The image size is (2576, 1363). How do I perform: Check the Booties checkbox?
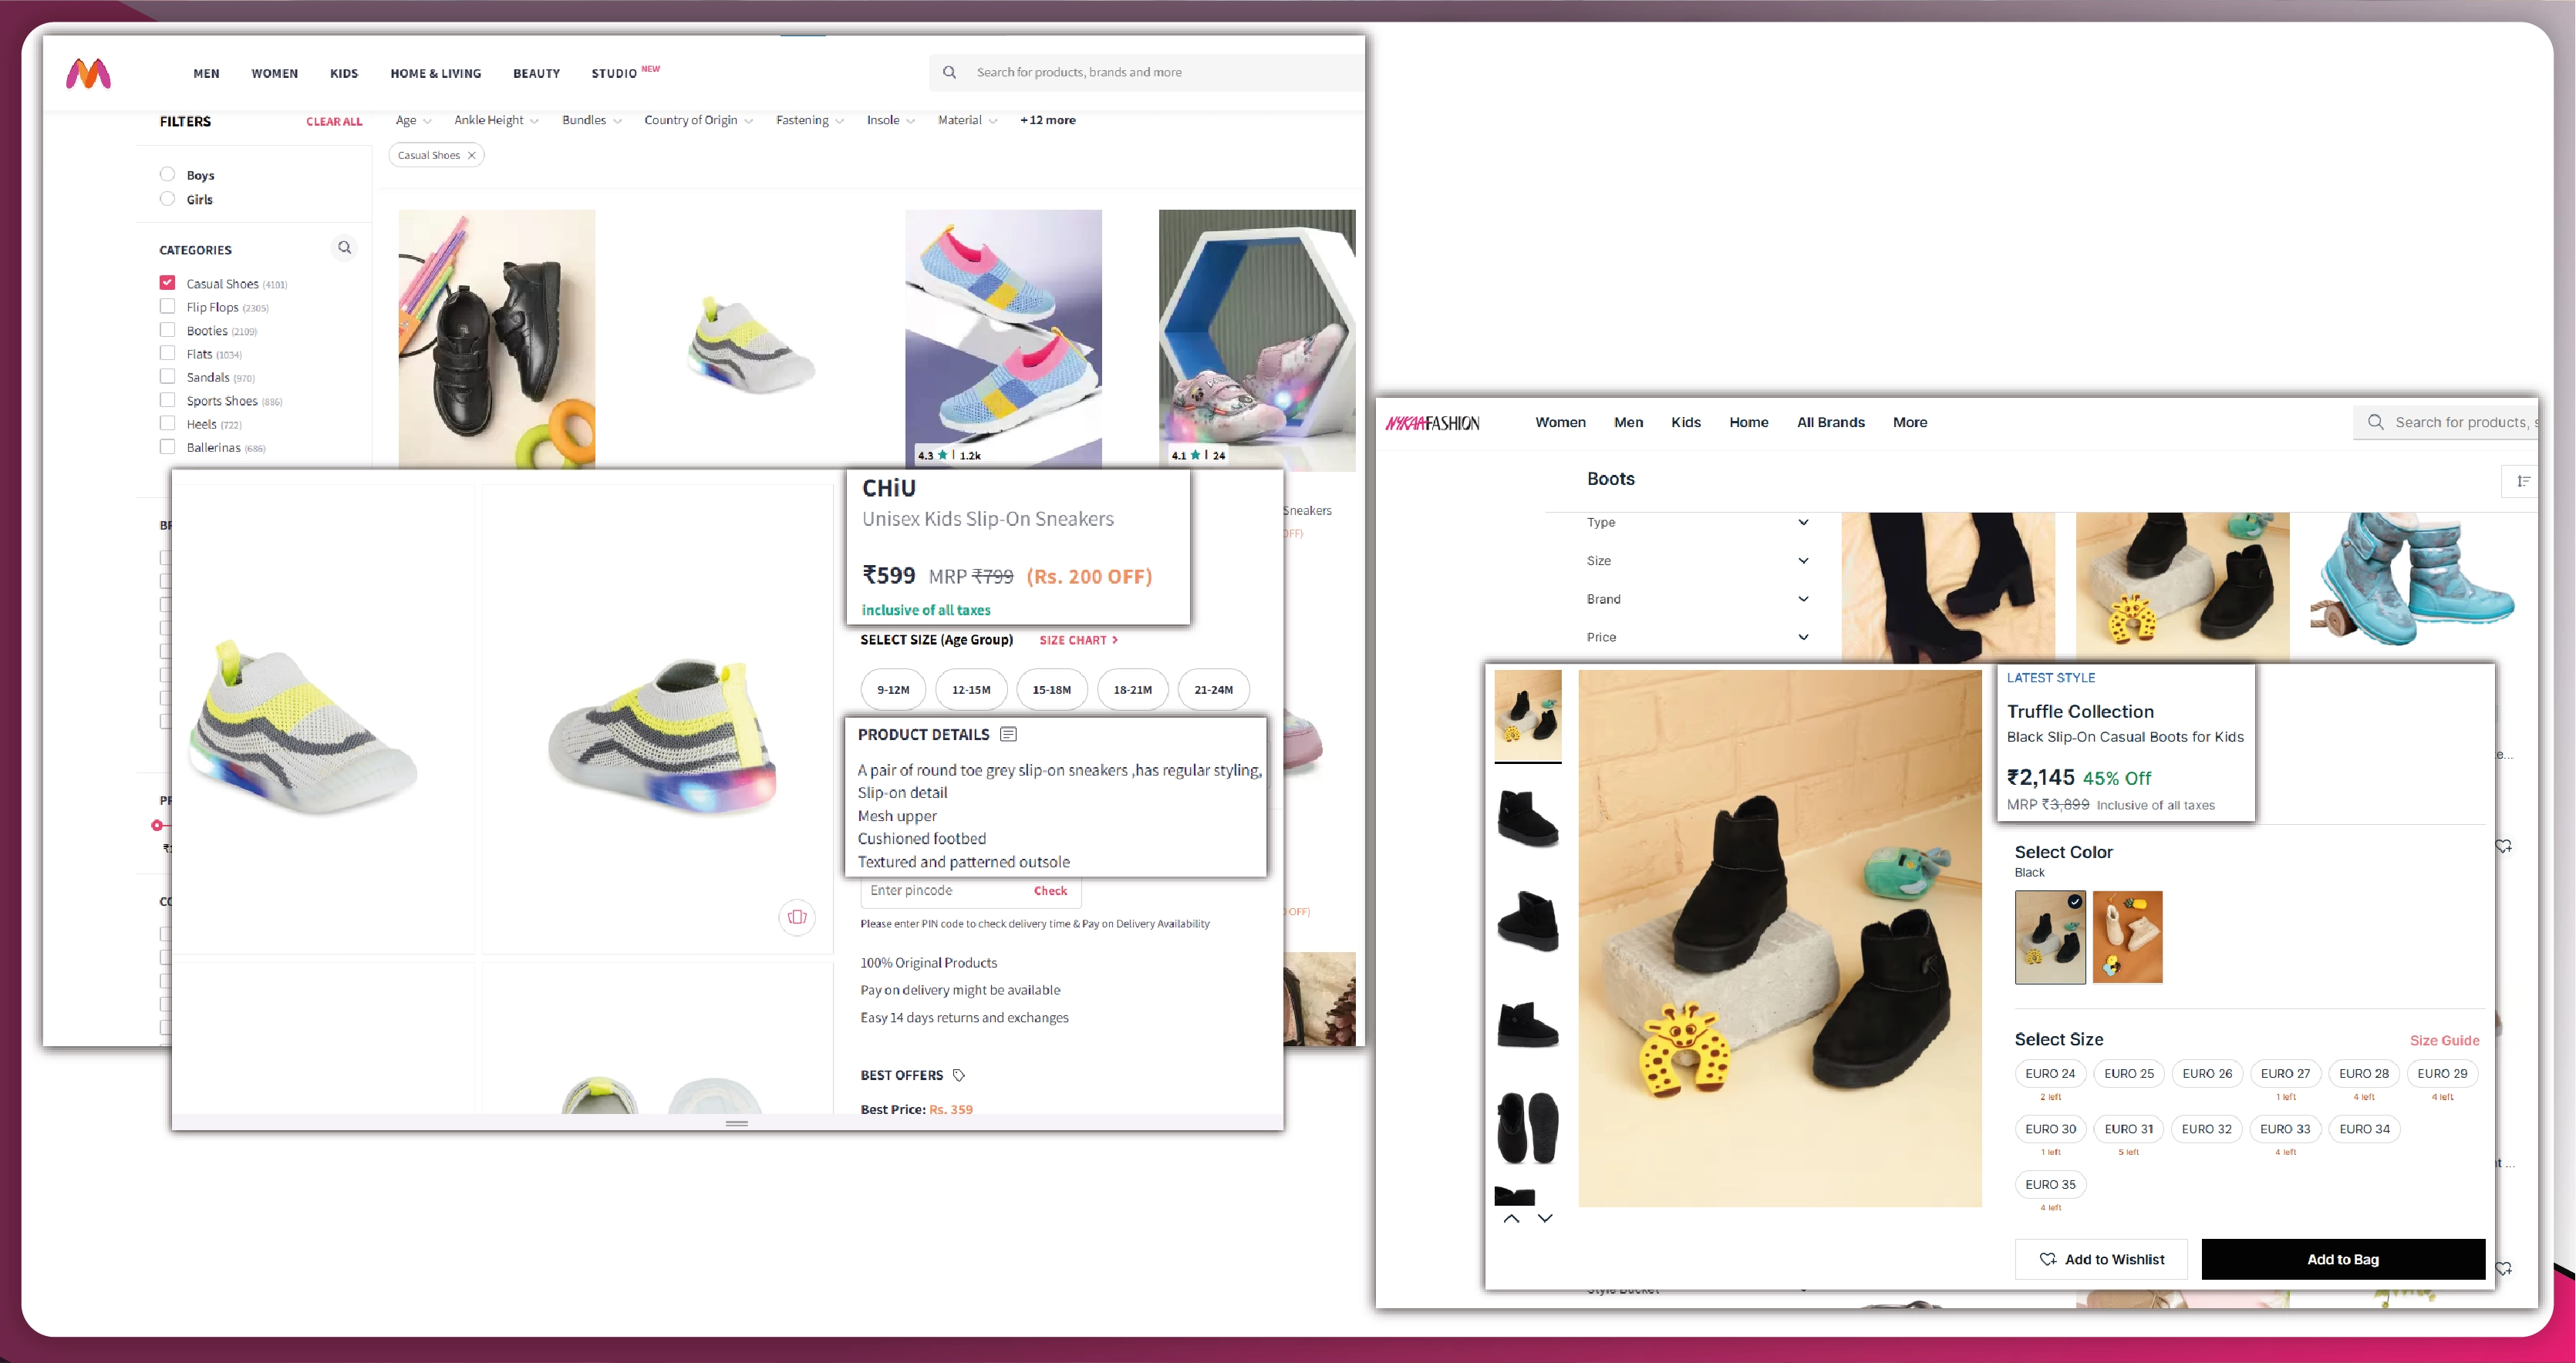coord(167,330)
